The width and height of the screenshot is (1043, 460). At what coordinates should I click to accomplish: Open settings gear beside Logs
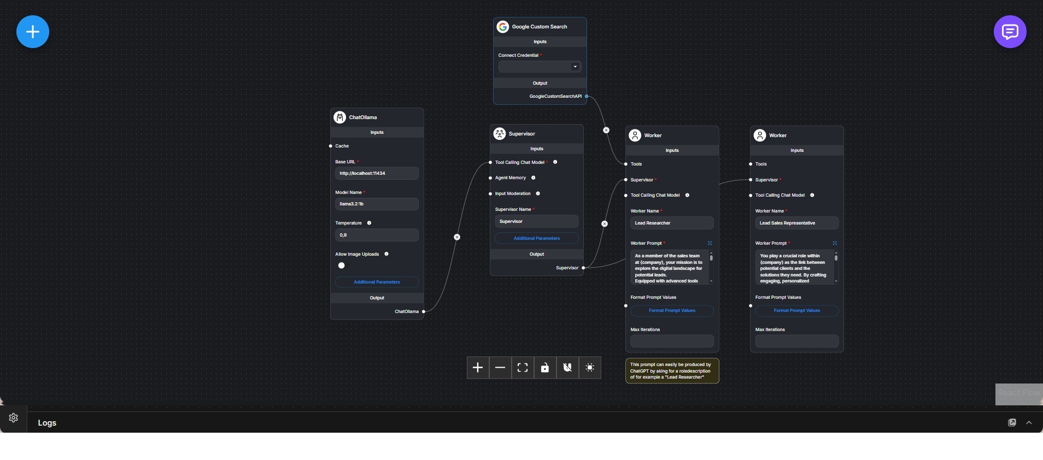tap(14, 418)
